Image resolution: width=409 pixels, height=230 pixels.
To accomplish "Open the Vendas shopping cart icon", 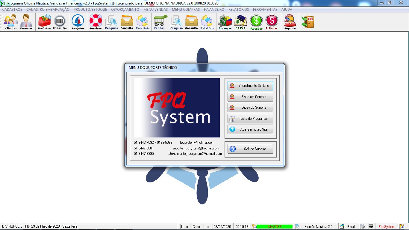I will click(159, 22).
